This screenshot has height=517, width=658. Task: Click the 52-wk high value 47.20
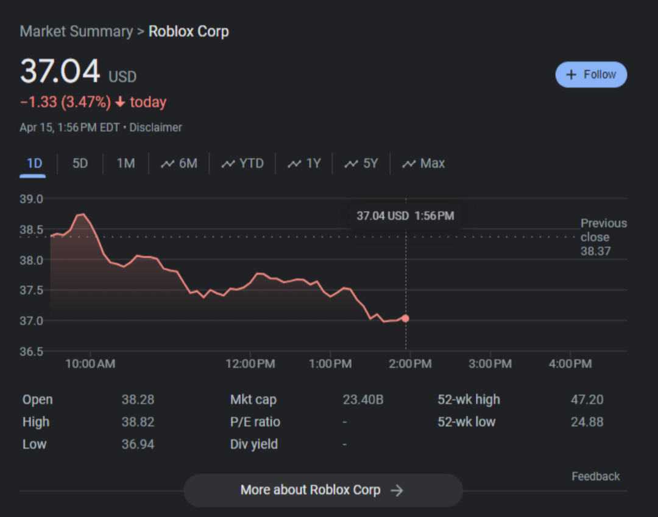587,400
